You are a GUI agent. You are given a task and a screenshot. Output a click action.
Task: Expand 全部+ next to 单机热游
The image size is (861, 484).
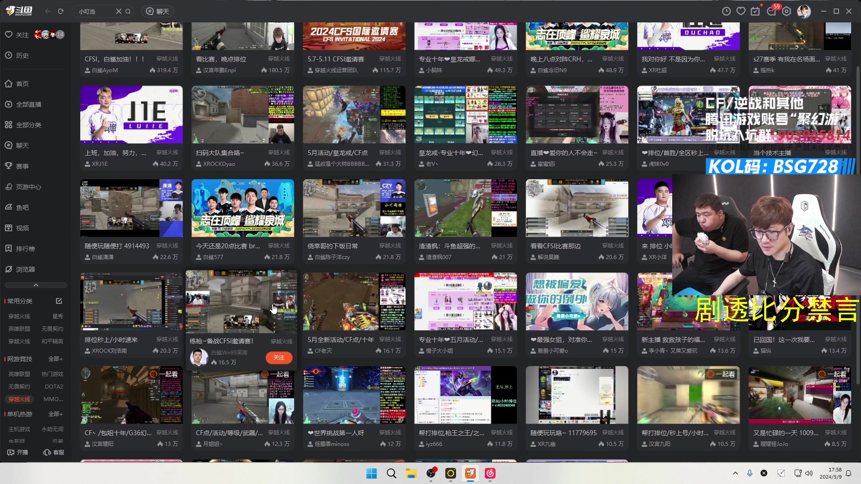click(56, 414)
